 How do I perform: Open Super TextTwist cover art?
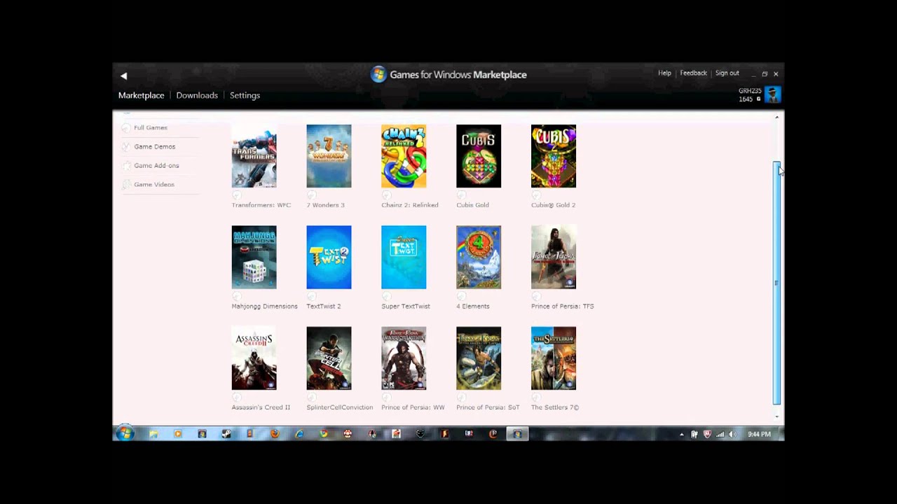click(404, 257)
